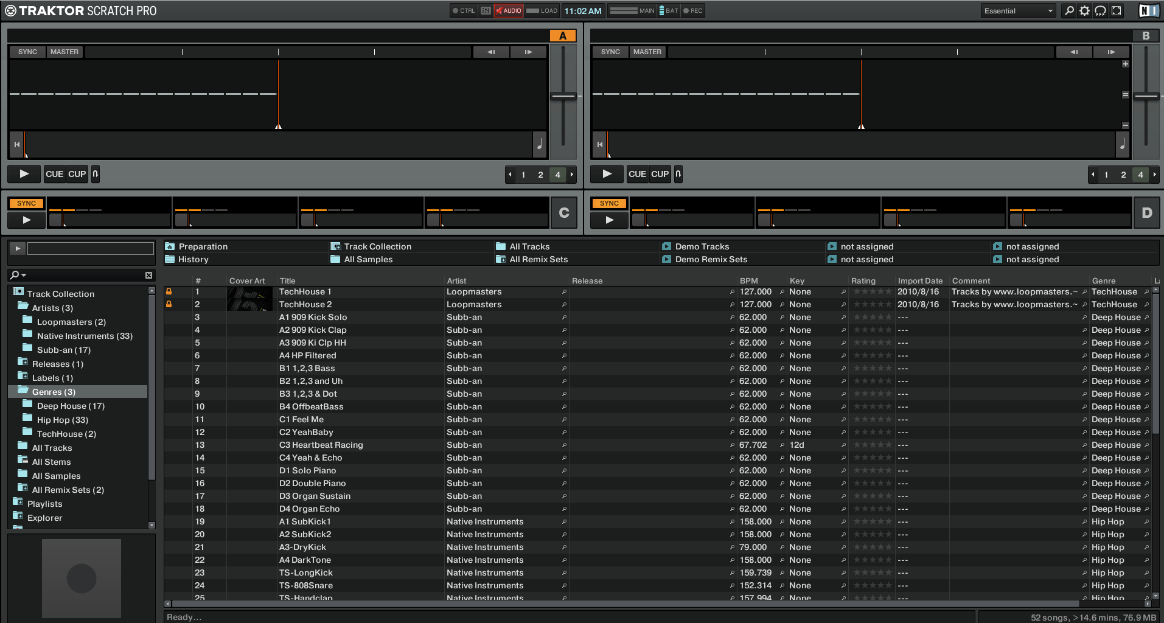Image resolution: width=1164 pixels, height=623 pixels.
Task: Decrease loop size on Deck A
Action: point(510,175)
